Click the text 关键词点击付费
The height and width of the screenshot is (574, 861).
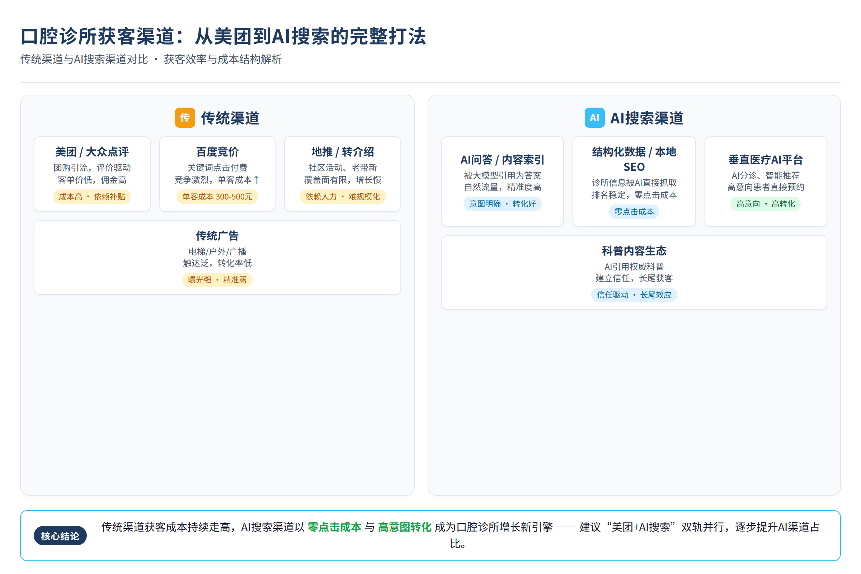tap(217, 168)
